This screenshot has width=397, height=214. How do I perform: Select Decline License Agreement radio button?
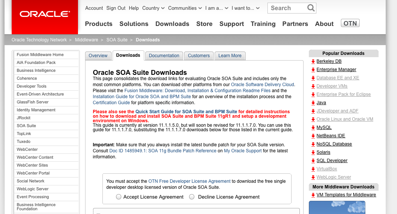click(192, 197)
